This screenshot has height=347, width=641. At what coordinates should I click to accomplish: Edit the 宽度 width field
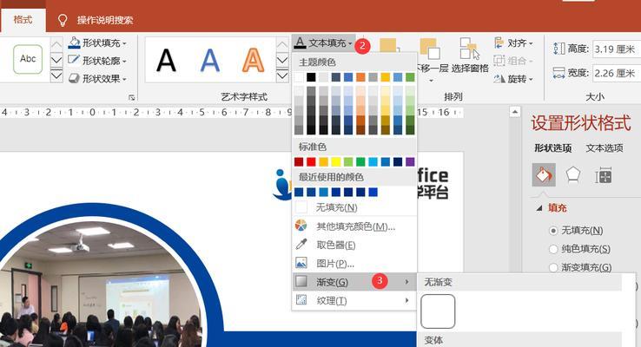(617, 73)
